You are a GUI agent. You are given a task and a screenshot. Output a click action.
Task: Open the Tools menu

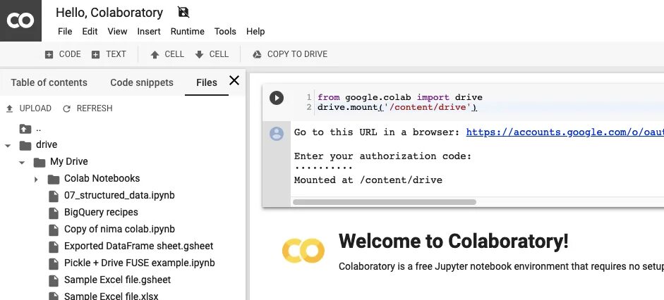click(x=225, y=31)
